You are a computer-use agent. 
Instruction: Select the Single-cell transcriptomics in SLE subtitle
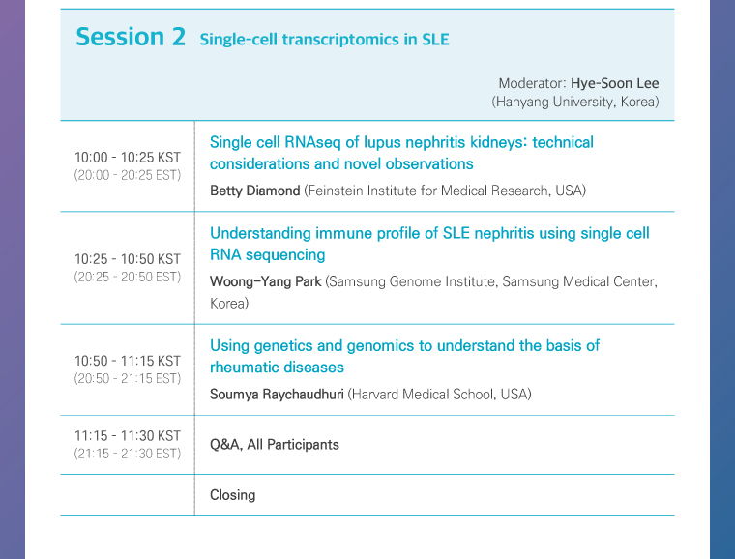[x=324, y=40]
